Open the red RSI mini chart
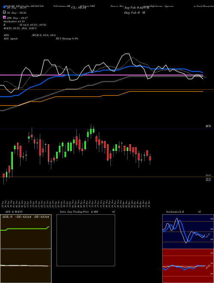 [x=188, y=266]
